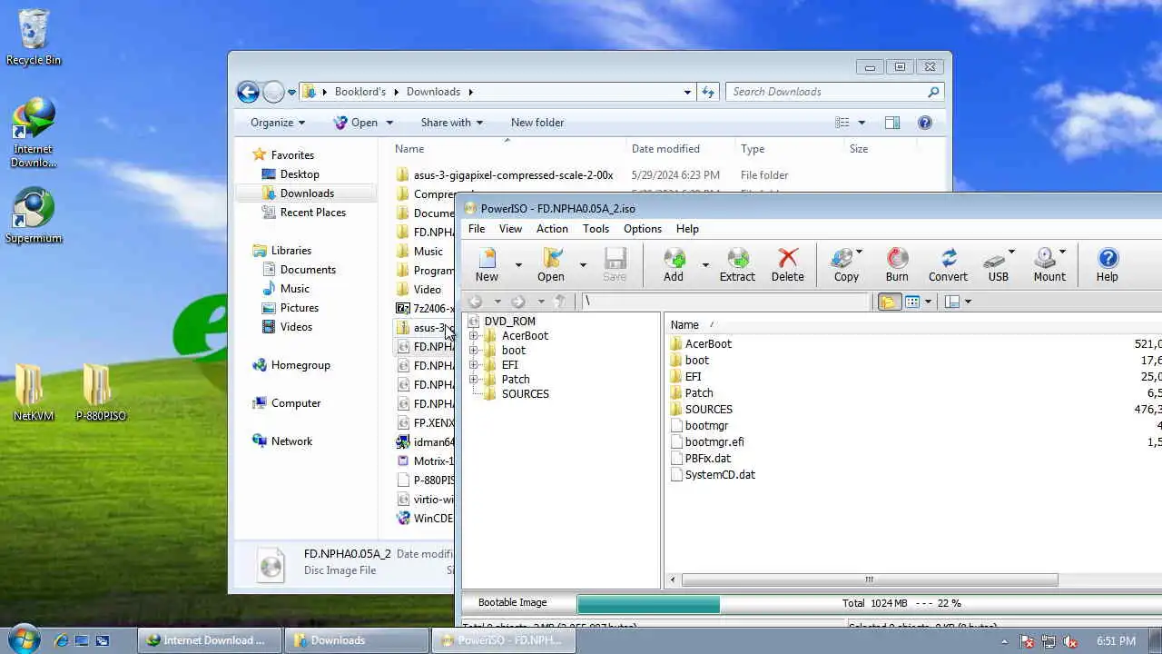This screenshot has height=654, width=1162.
Task: Select the P-880PISO folder on desktop
Action: 101,393
